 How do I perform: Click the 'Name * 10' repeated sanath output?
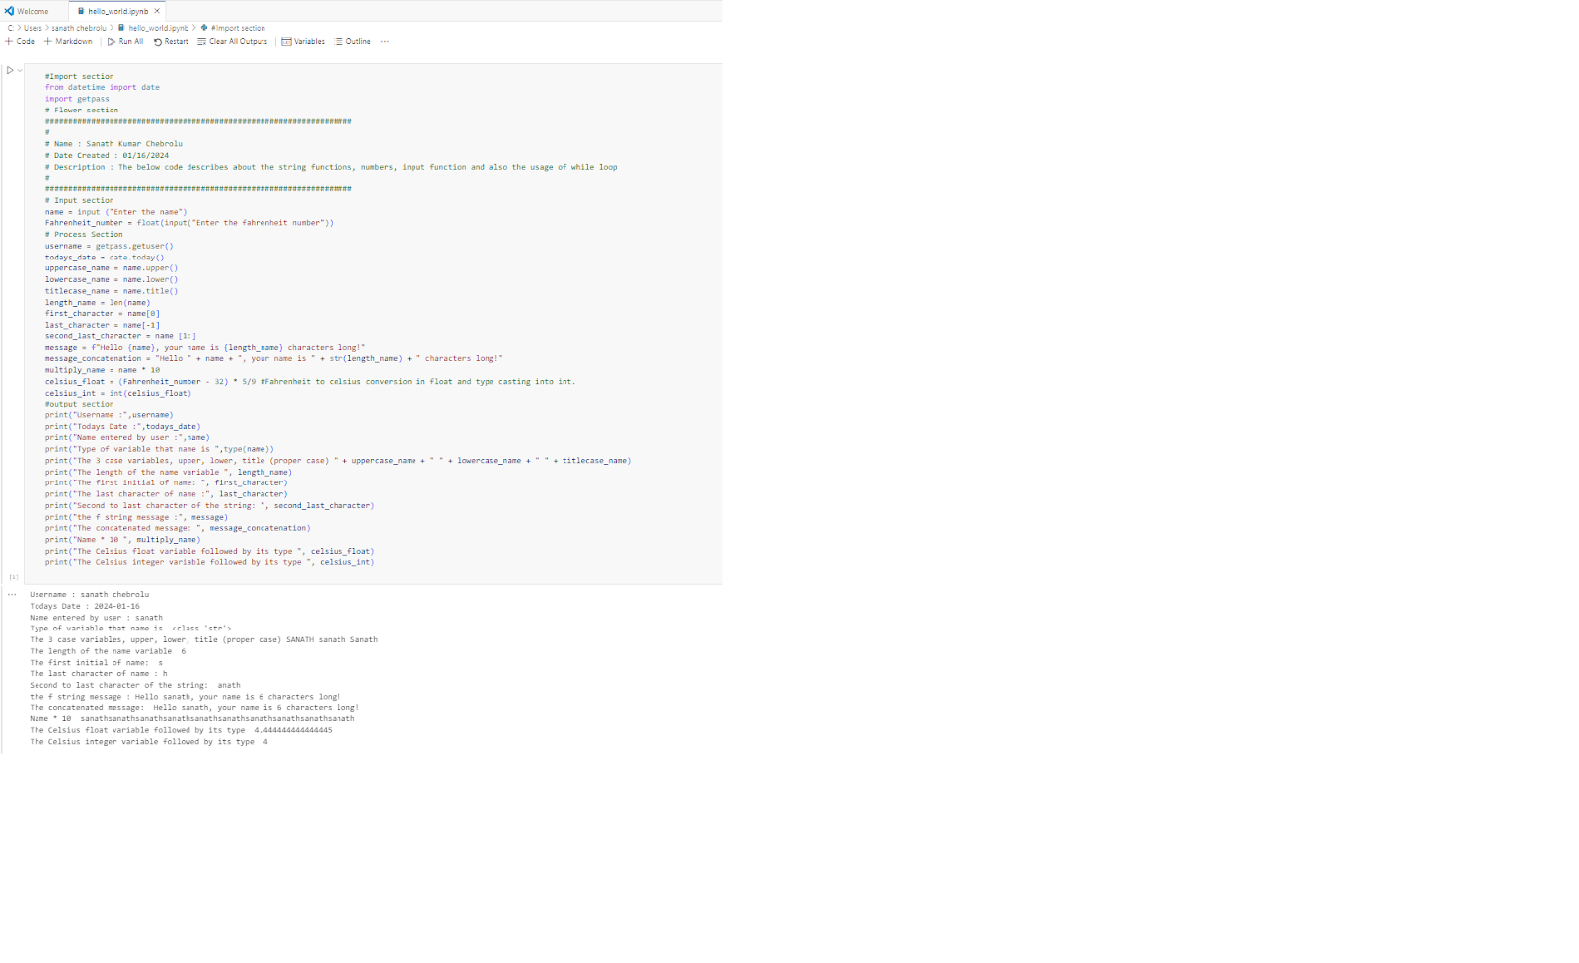[191, 719]
